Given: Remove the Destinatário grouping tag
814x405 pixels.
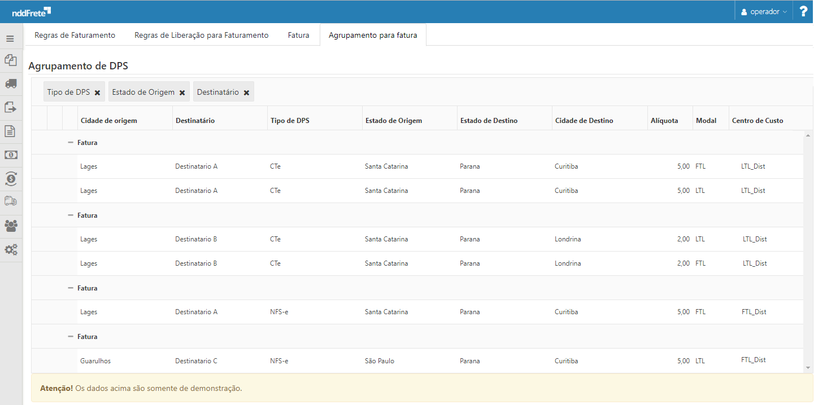Looking at the screenshot, I should point(246,93).
